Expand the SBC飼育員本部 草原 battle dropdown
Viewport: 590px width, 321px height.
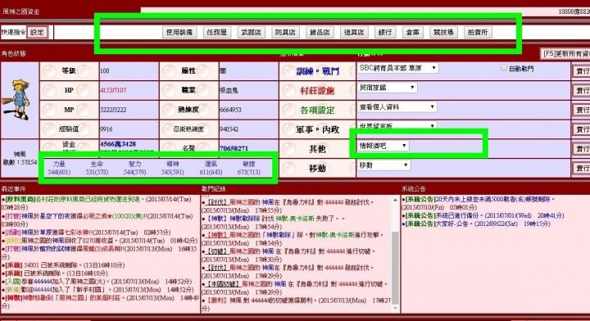(x=397, y=68)
